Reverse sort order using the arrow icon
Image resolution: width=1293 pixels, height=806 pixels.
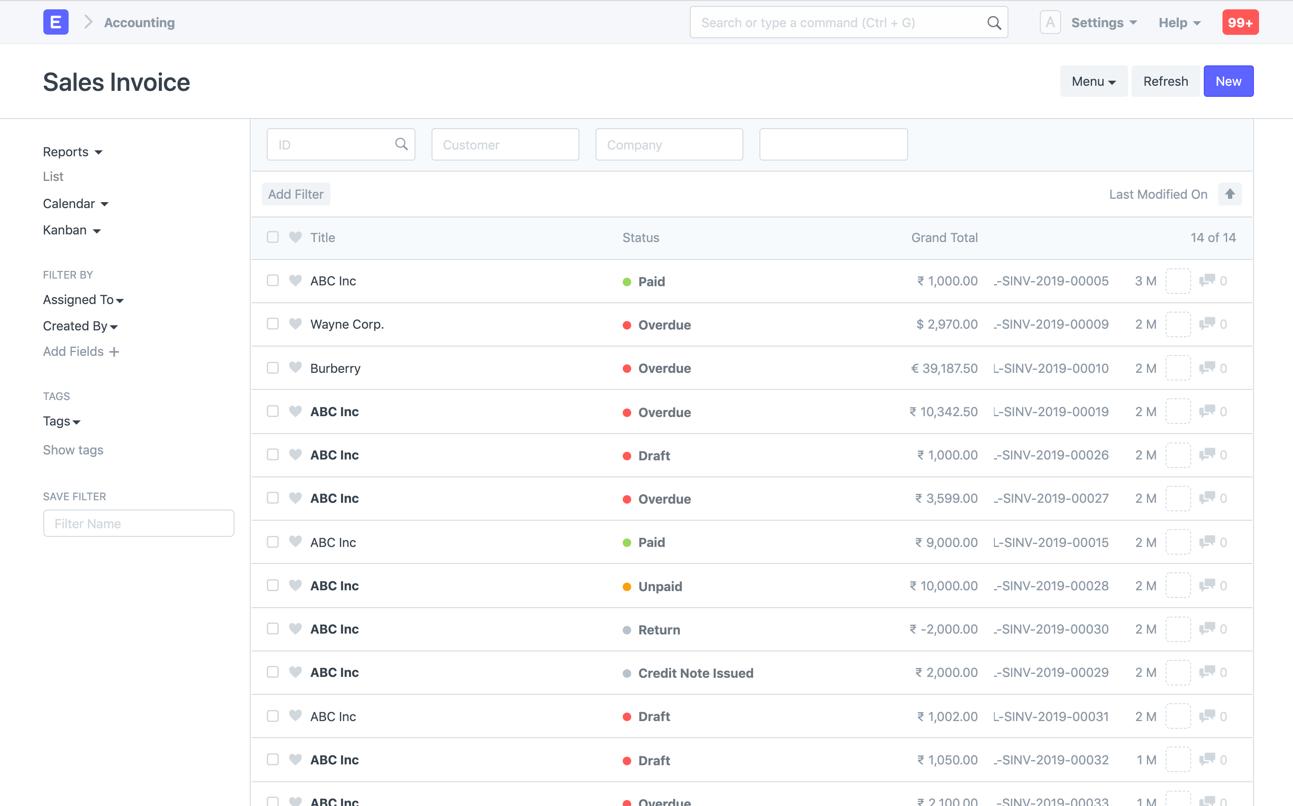pos(1230,194)
